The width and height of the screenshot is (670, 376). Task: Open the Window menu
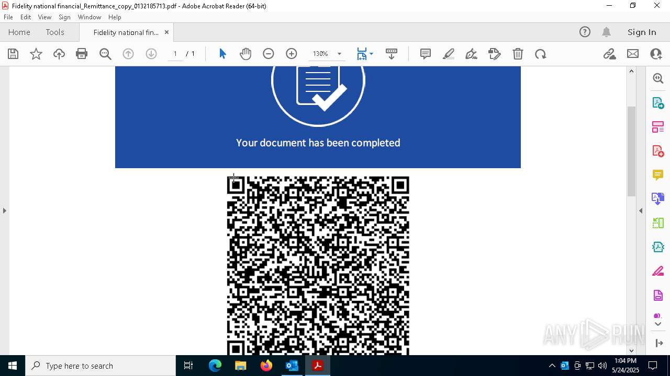[x=90, y=17]
